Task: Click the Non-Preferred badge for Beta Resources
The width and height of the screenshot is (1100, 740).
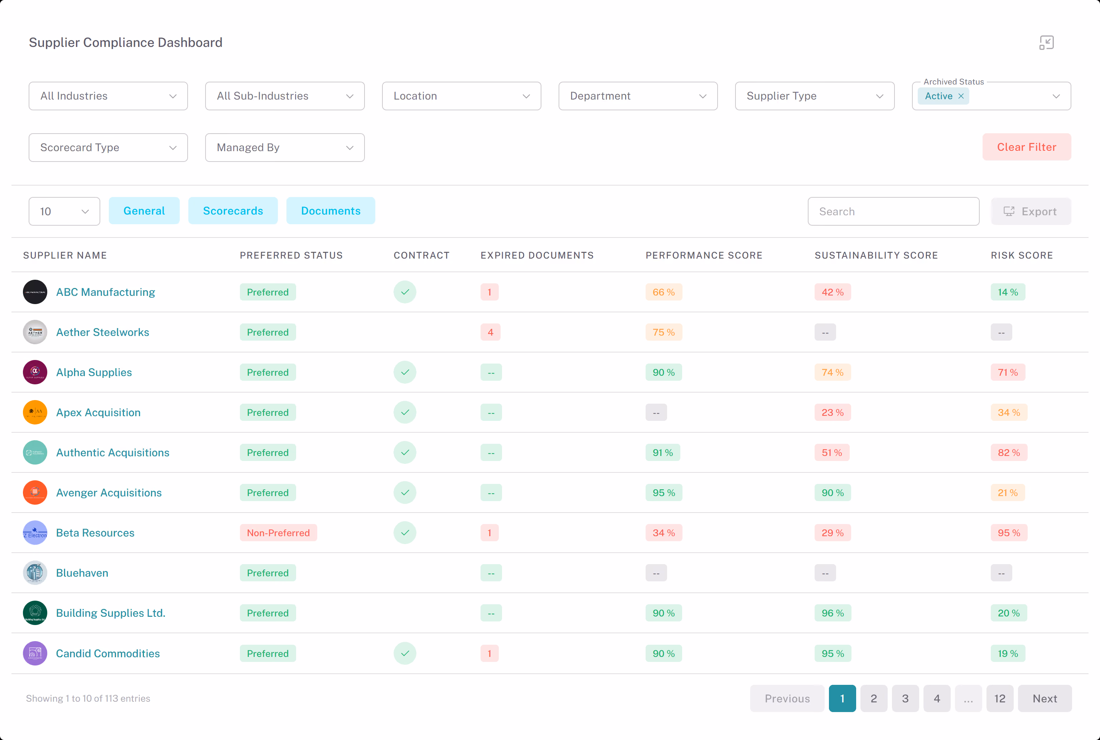Action: (x=278, y=533)
